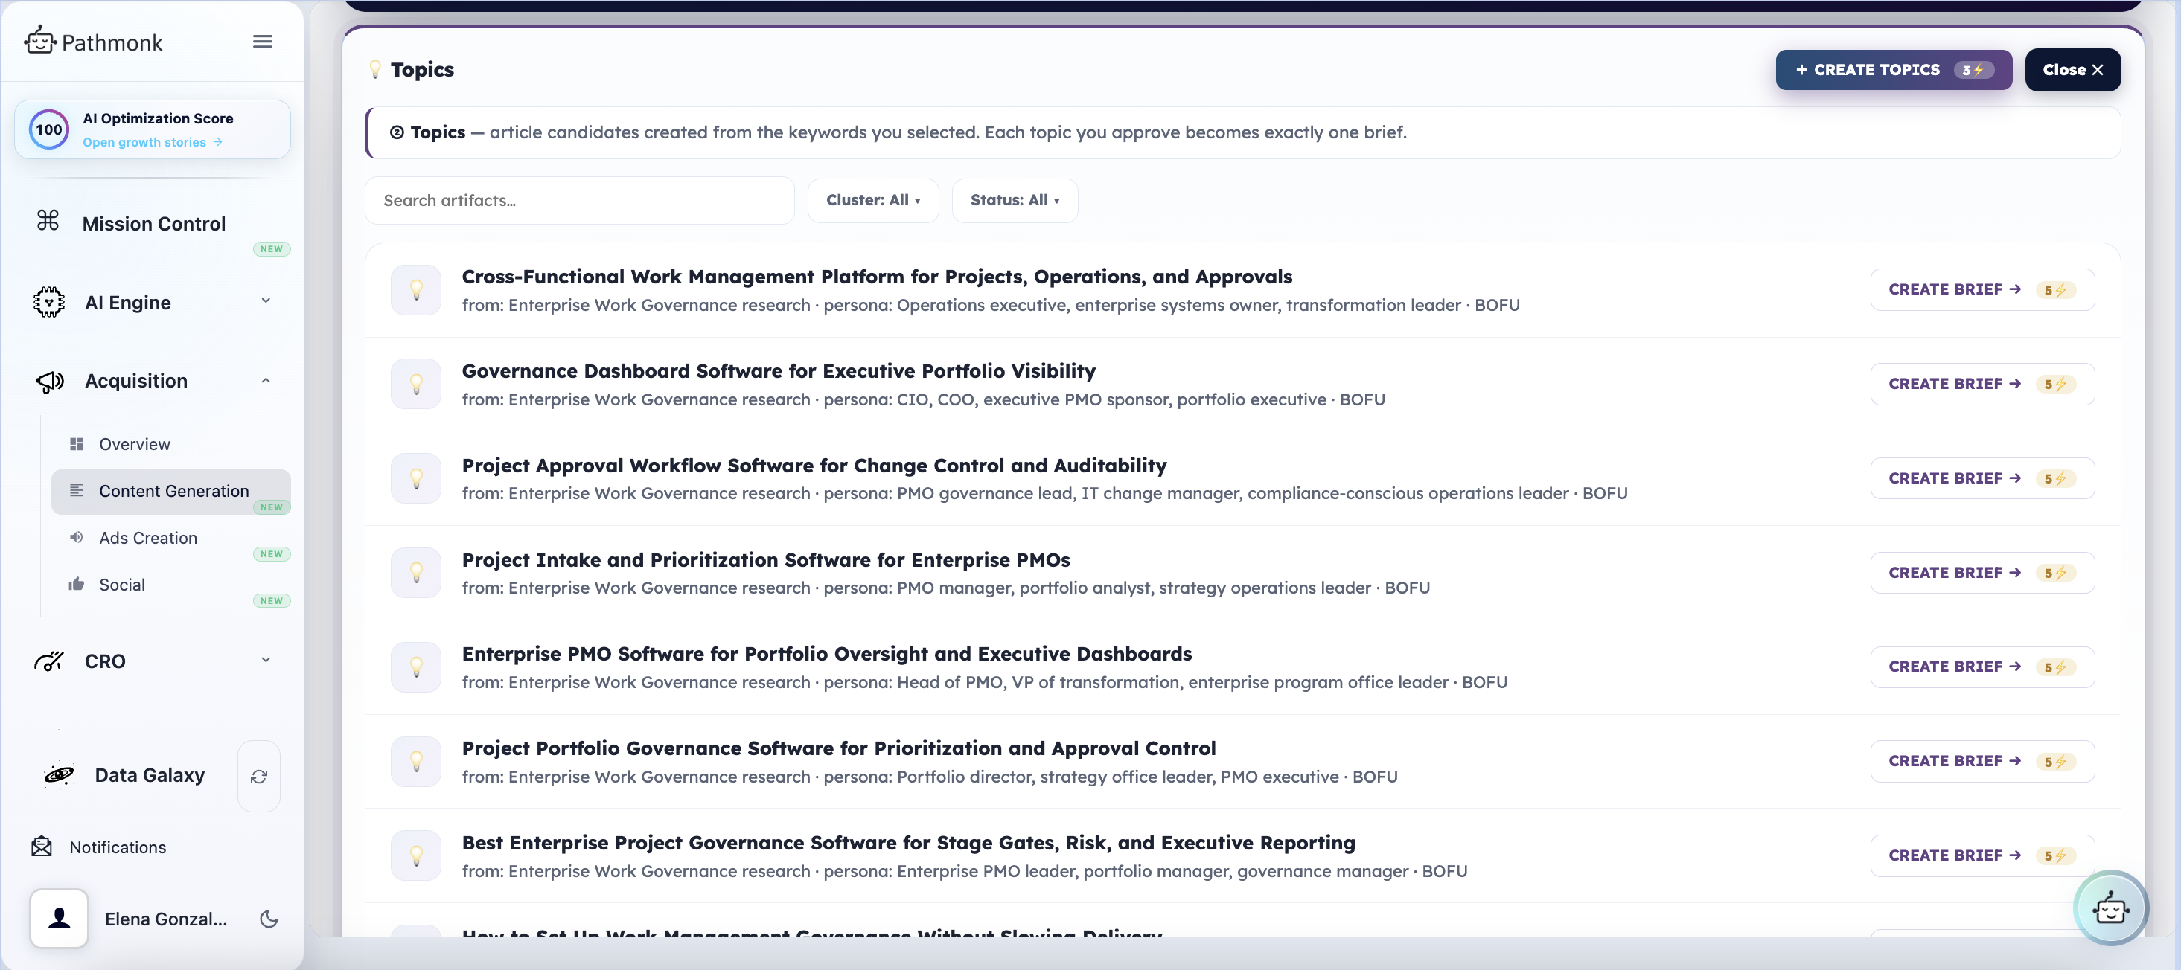Create brief for Cross-Functional Work Management Platform

pos(1982,290)
